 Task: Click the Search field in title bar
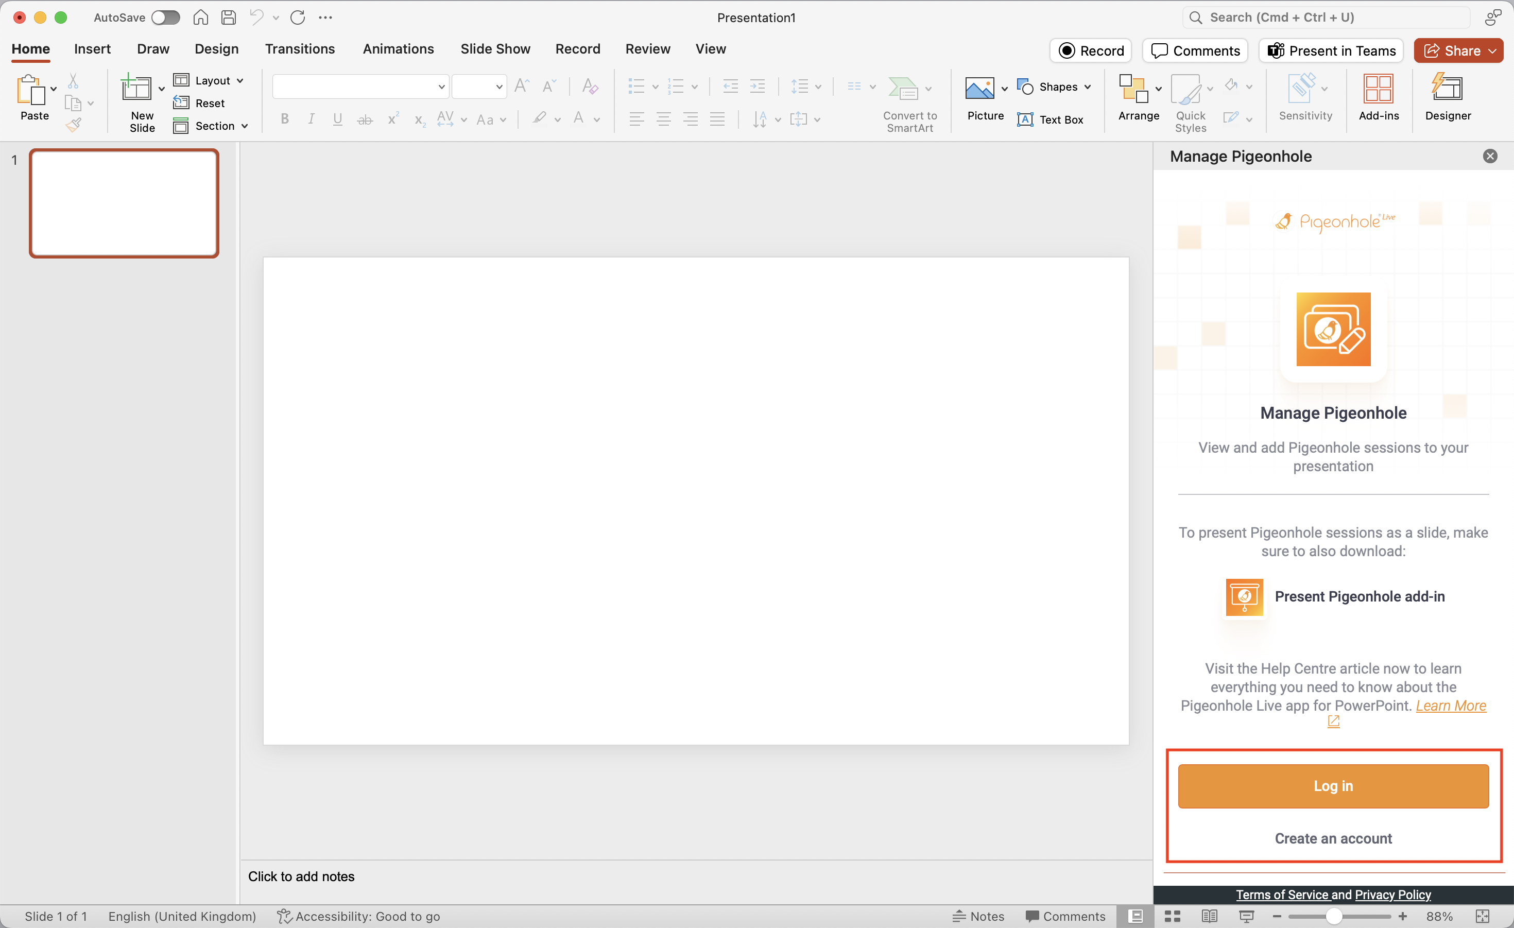[x=1326, y=17]
